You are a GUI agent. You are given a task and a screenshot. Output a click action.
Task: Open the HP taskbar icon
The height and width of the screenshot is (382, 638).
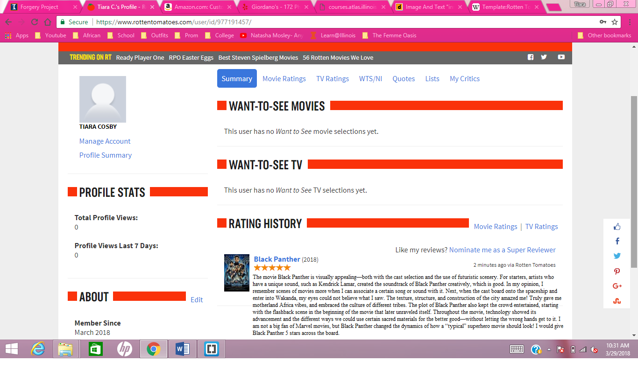point(124,349)
